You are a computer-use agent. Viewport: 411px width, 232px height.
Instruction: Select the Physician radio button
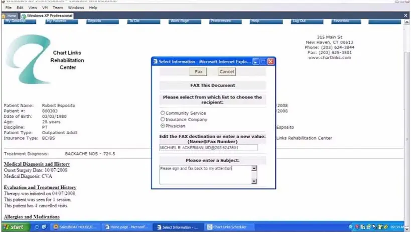coord(163,126)
